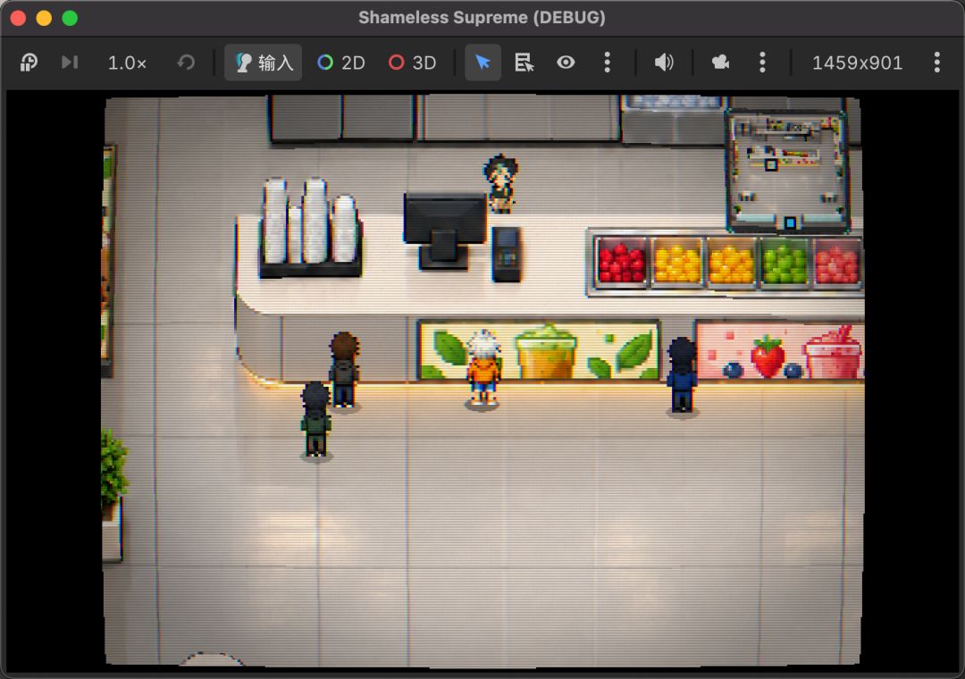Choose the list-select tool icon

click(524, 63)
